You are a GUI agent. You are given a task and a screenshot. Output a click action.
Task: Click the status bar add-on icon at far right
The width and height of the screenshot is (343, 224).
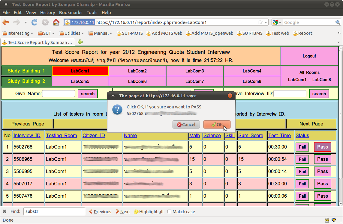[334, 220]
